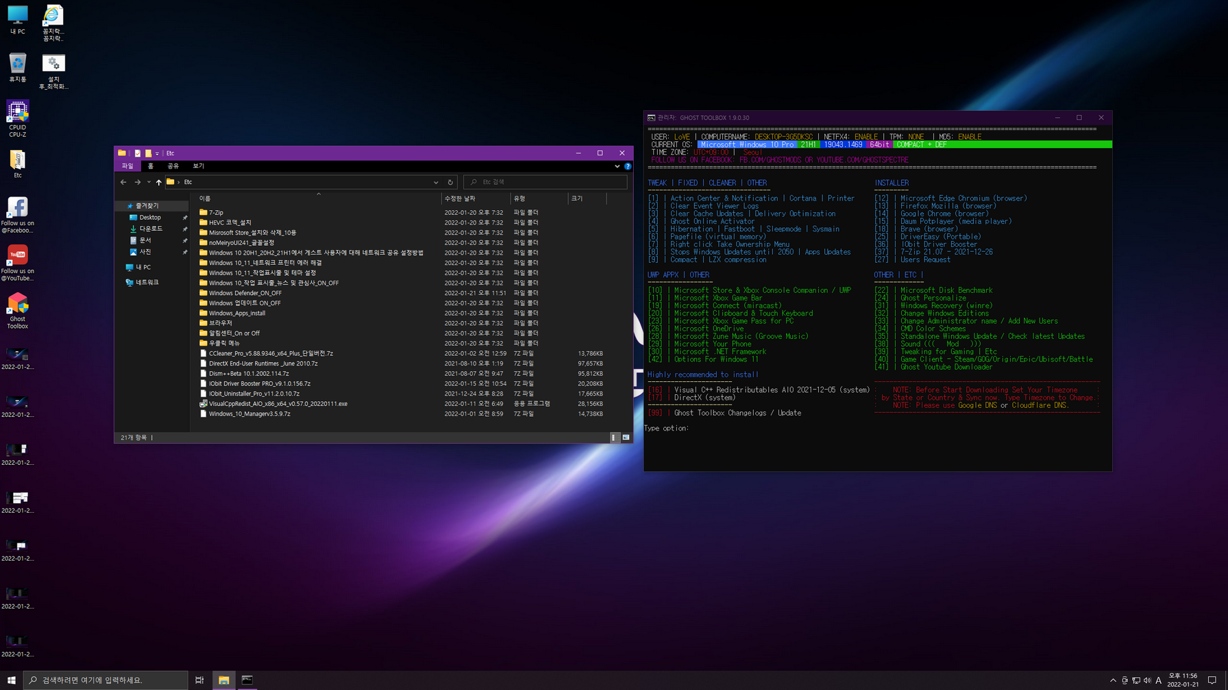The width and height of the screenshot is (1228, 690).
Task: Open the Recycle Bin (휴지통) desktop icon
Action: pyautogui.click(x=17, y=68)
